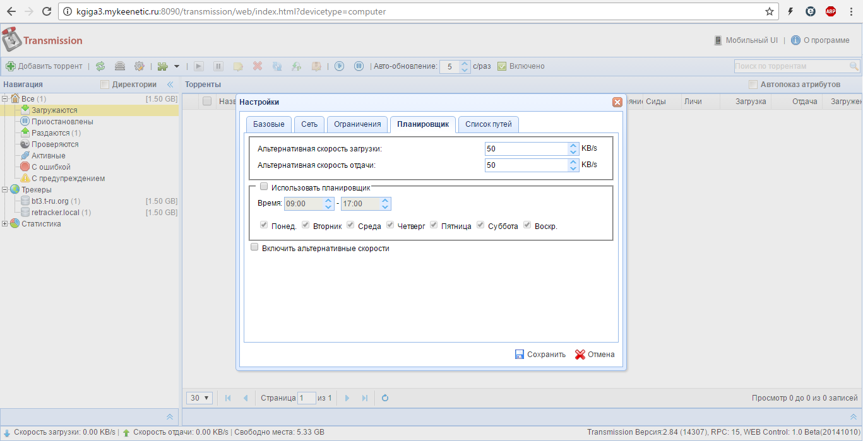Click the search magnifier icon
Image resolution: width=863 pixels, height=441 pixels.
(854, 66)
